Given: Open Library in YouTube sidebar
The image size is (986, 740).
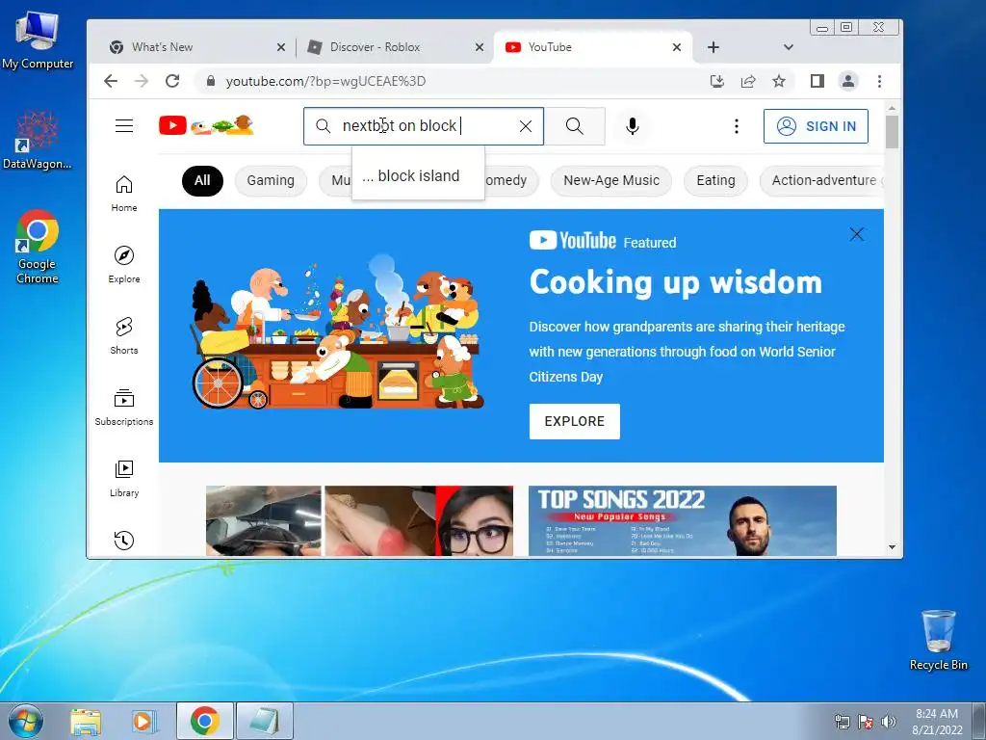Looking at the screenshot, I should (124, 479).
